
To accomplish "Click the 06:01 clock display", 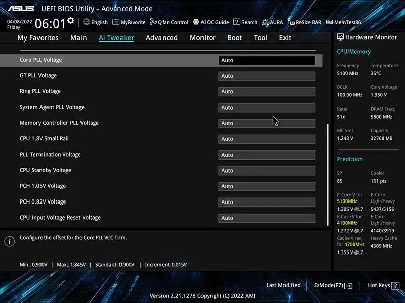I will [50, 23].
